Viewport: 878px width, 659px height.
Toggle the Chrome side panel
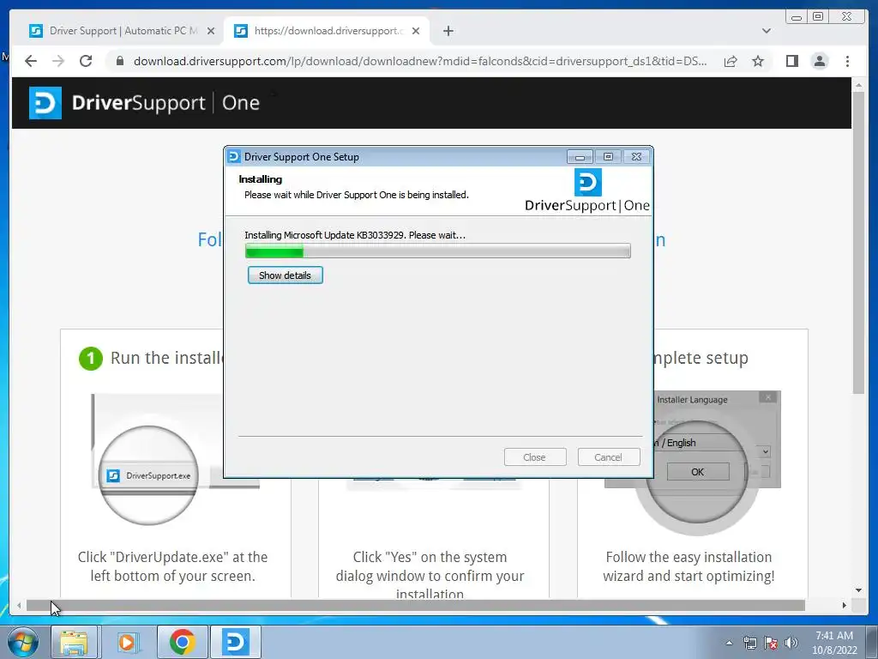click(791, 61)
